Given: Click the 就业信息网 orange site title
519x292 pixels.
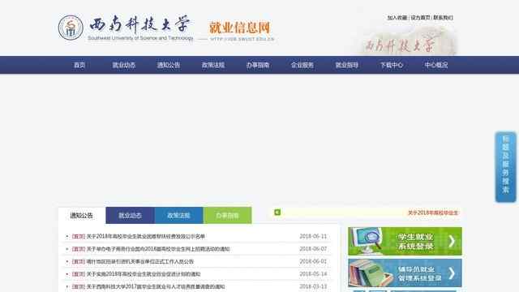Looking at the screenshot, I should 240,28.
